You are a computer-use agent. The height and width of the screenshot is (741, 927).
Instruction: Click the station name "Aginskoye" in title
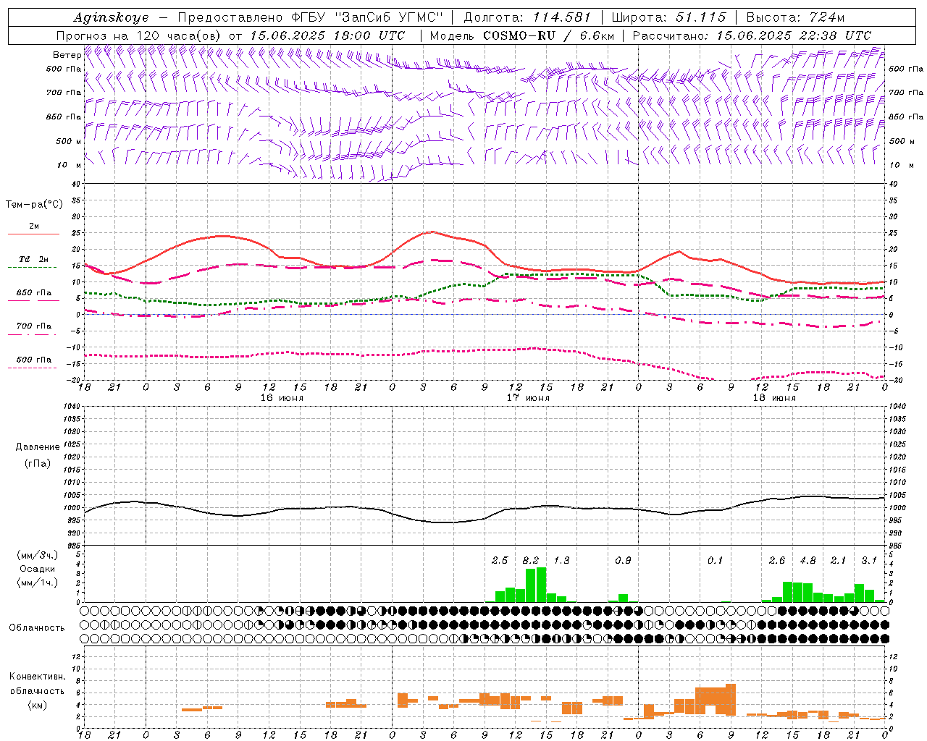click(x=111, y=17)
